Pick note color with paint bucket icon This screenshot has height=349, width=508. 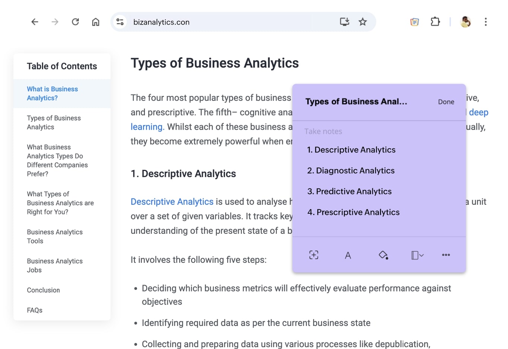383,255
